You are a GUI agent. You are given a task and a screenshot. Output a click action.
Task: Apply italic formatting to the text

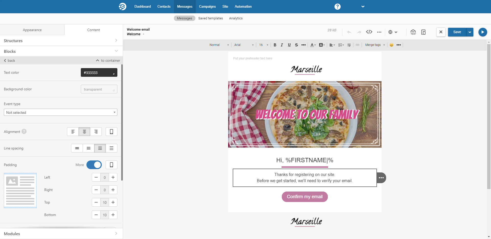[x=282, y=45]
